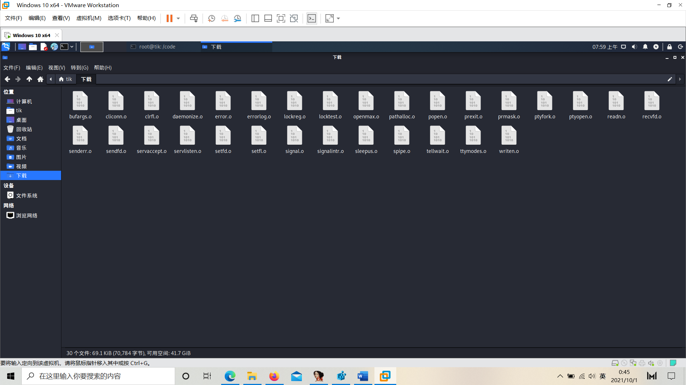Click the tik breadcrumb path button

click(x=66, y=79)
